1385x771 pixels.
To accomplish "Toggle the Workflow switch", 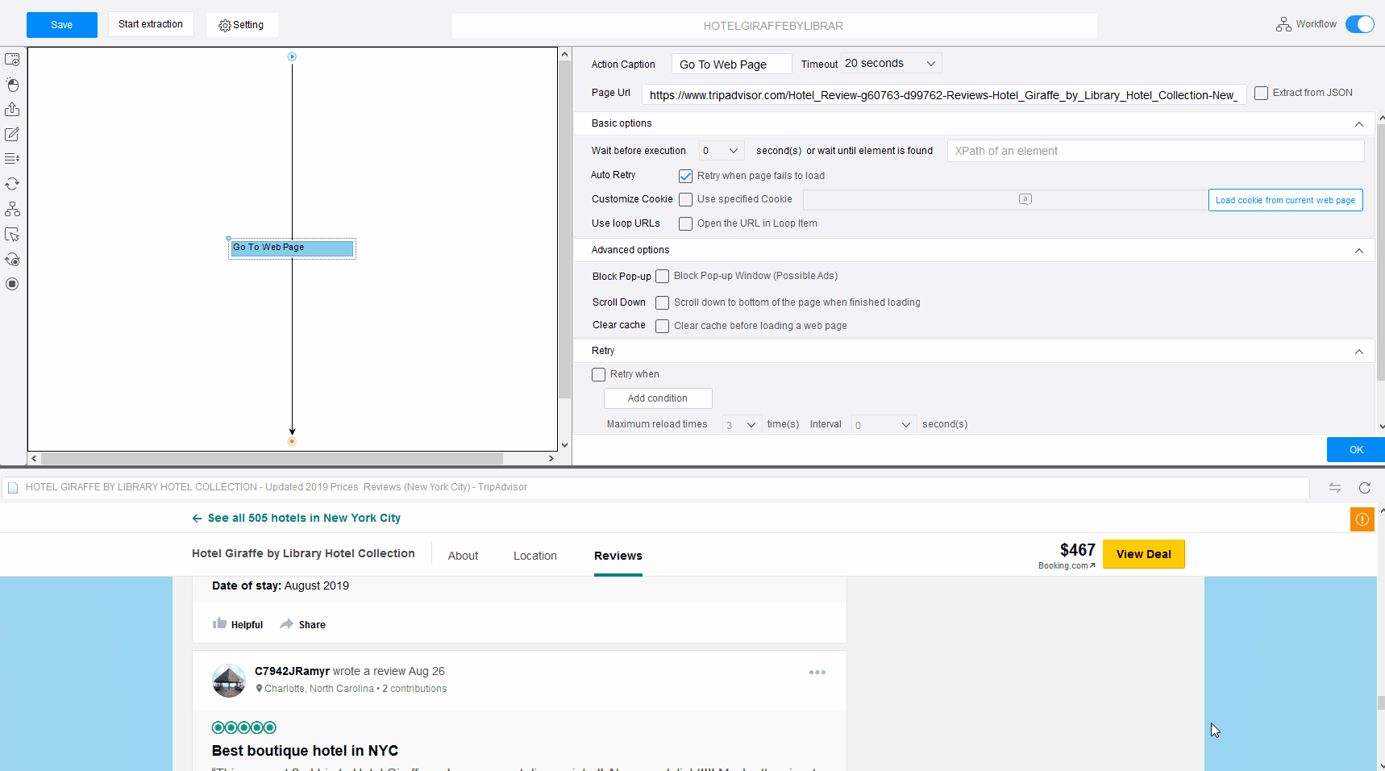I will tap(1360, 24).
